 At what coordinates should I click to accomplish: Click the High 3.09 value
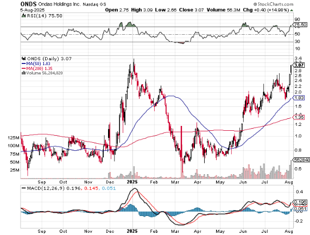pos(142,10)
